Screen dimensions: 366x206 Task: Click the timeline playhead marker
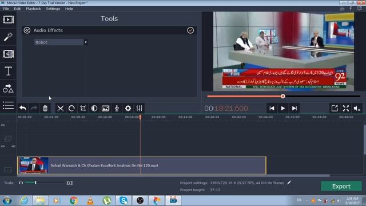pyautogui.click(x=140, y=117)
